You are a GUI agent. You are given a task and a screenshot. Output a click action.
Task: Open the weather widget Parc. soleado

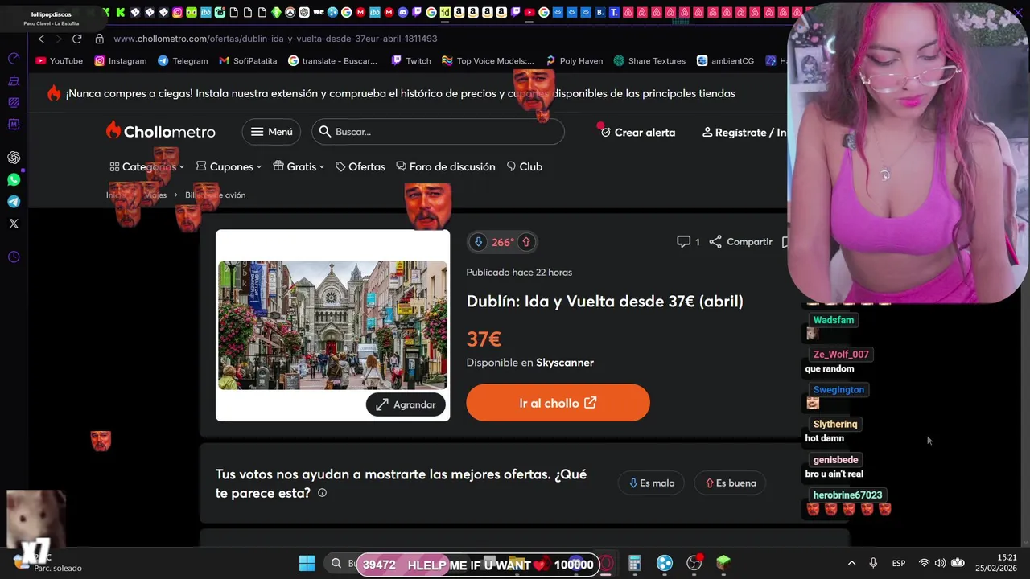tap(47, 562)
